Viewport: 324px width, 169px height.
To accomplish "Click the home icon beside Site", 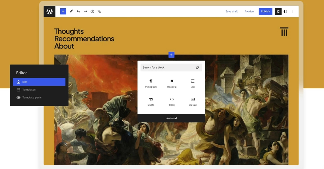I will (18, 82).
